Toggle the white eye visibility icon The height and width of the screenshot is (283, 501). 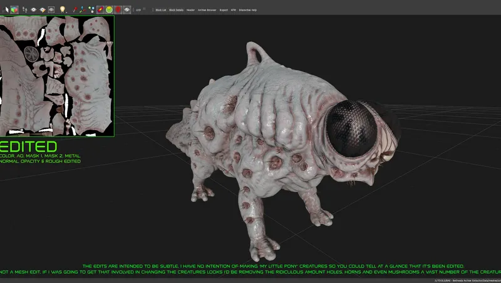tap(34, 10)
